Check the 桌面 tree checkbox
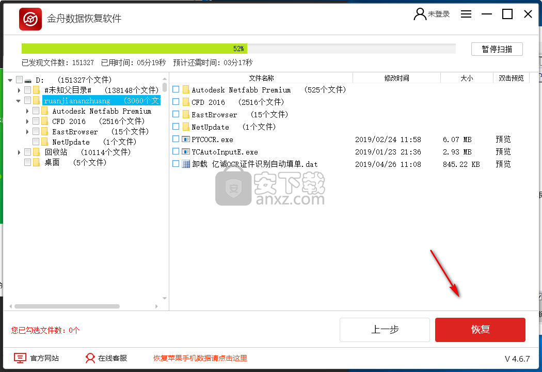The height and width of the screenshot is (372, 542). (x=28, y=162)
